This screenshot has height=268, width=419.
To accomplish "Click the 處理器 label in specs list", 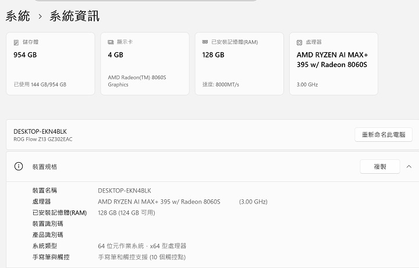I will click(41, 202).
